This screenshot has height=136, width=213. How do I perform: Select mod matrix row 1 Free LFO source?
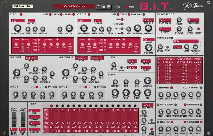point(168,62)
